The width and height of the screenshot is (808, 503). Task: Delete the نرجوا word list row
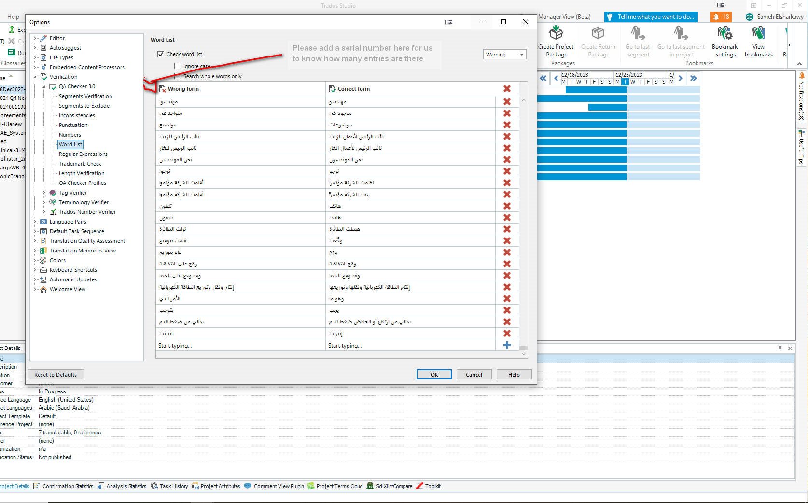(x=507, y=171)
